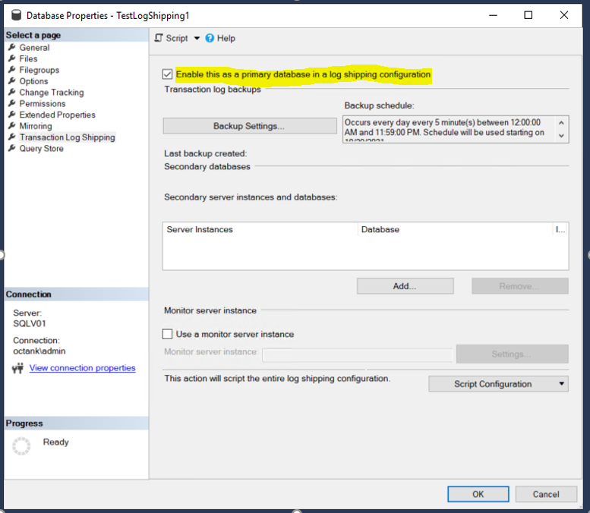This screenshot has height=513, width=590.
Task: Click the wrench icon beside General
Action: 12,47
